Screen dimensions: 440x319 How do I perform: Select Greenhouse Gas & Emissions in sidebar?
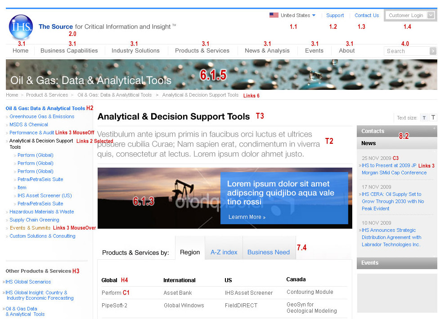click(x=42, y=116)
